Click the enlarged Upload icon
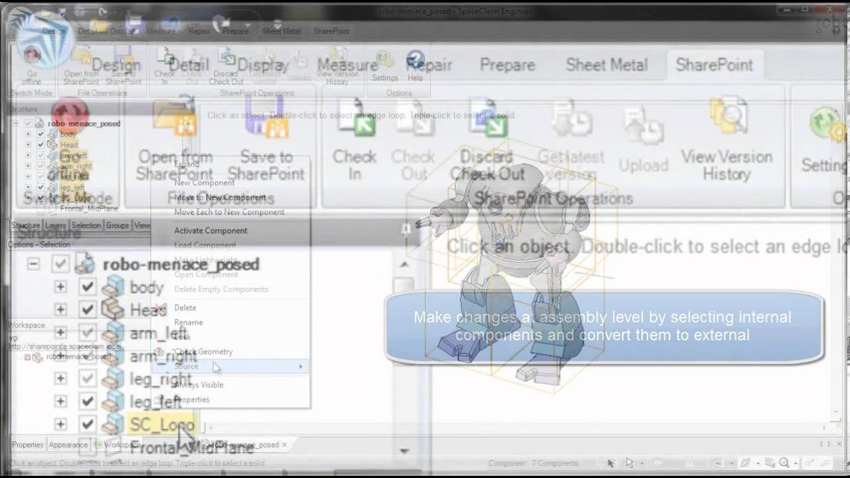Image resolution: width=850 pixels, height=478 pixels. pyautogui.click(x=643, y=123)
